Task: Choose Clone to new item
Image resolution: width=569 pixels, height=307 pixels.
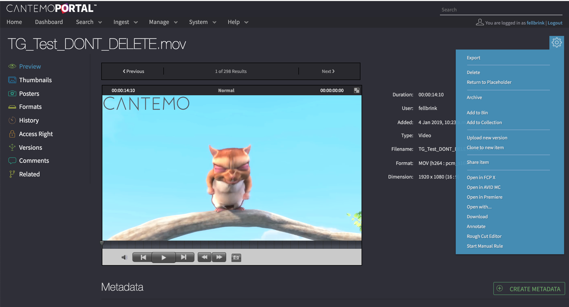Action: 485,148
